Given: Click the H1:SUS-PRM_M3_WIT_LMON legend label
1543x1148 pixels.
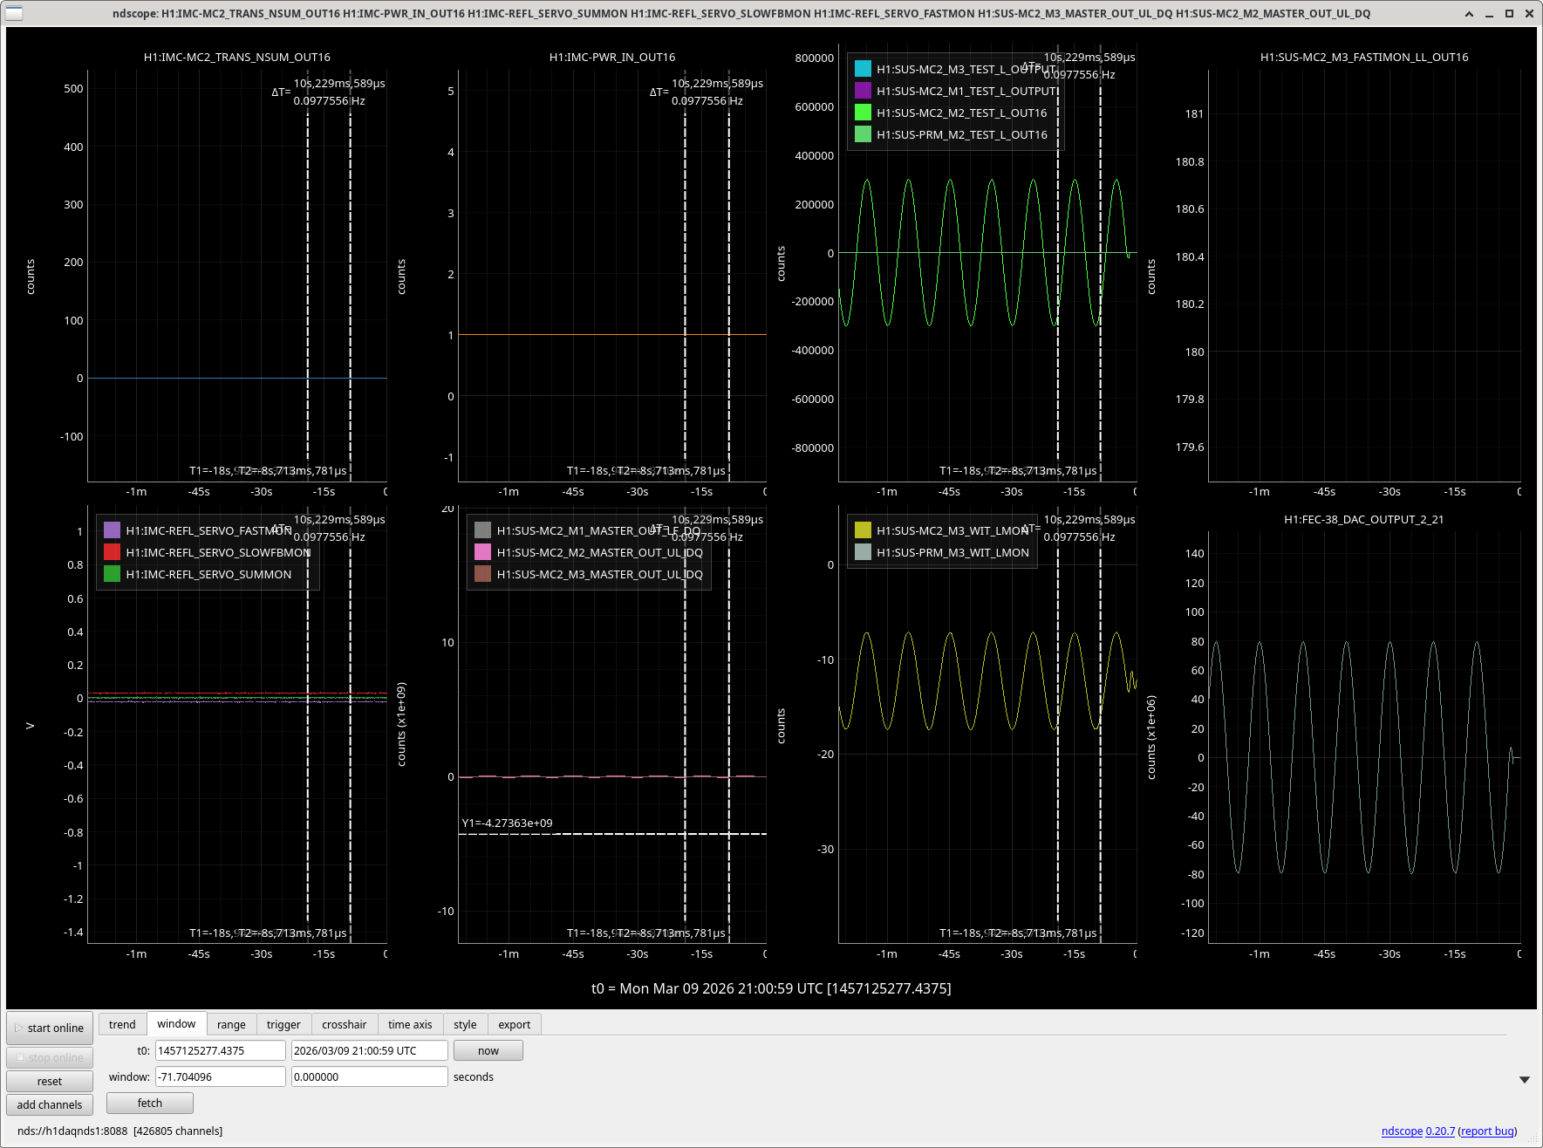Looking at the screenshot, I should (953, 553).
